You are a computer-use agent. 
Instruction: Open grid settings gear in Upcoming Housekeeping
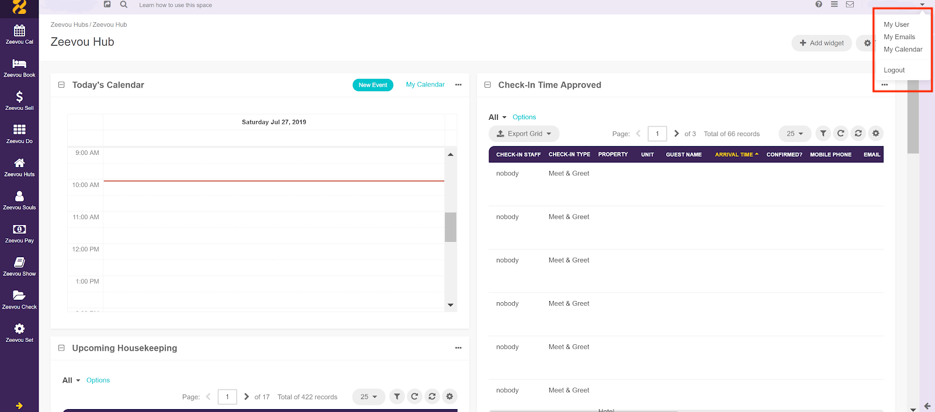(449, 396)
